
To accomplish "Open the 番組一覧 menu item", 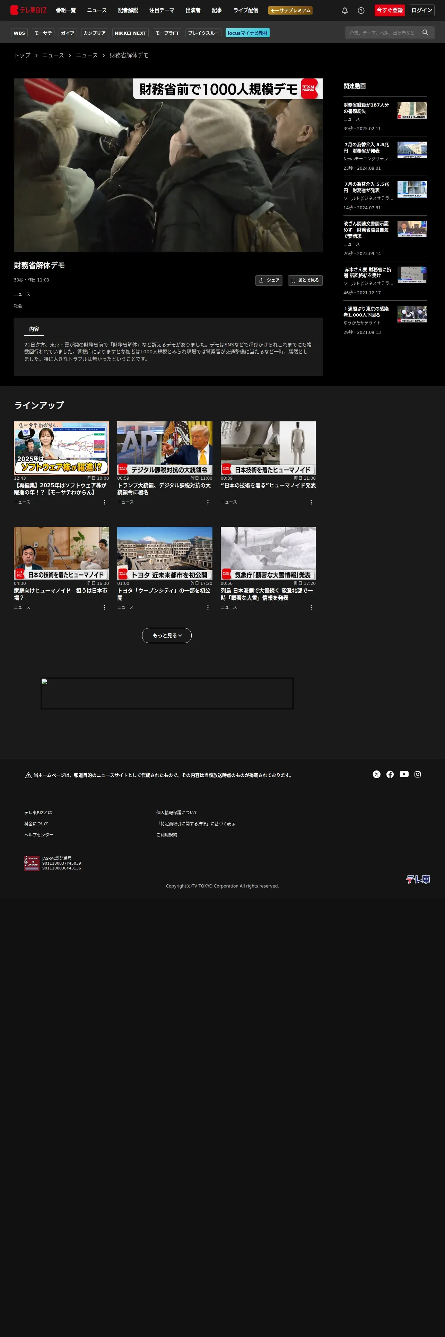I will point(66,10).
